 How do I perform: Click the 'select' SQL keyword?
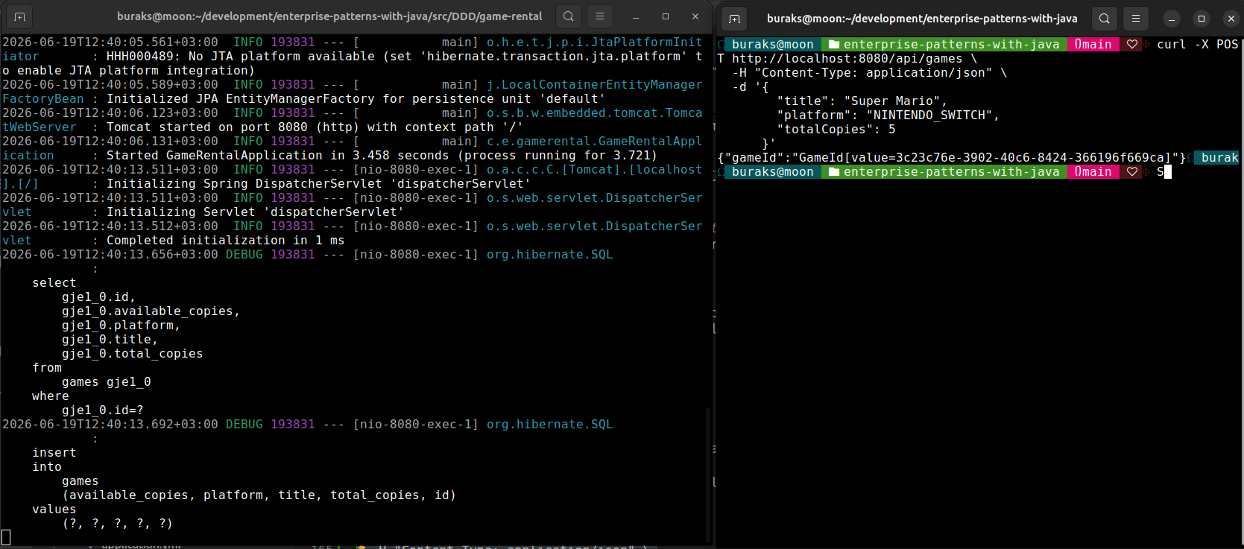pos(54,283)
